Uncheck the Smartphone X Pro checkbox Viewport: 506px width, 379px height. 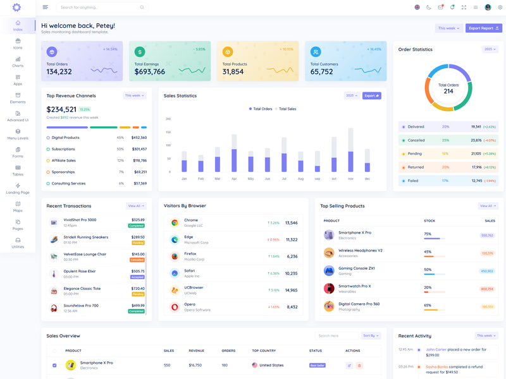(54, 365)
